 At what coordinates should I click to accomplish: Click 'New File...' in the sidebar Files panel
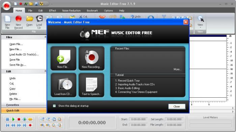(x=16, y=49)
